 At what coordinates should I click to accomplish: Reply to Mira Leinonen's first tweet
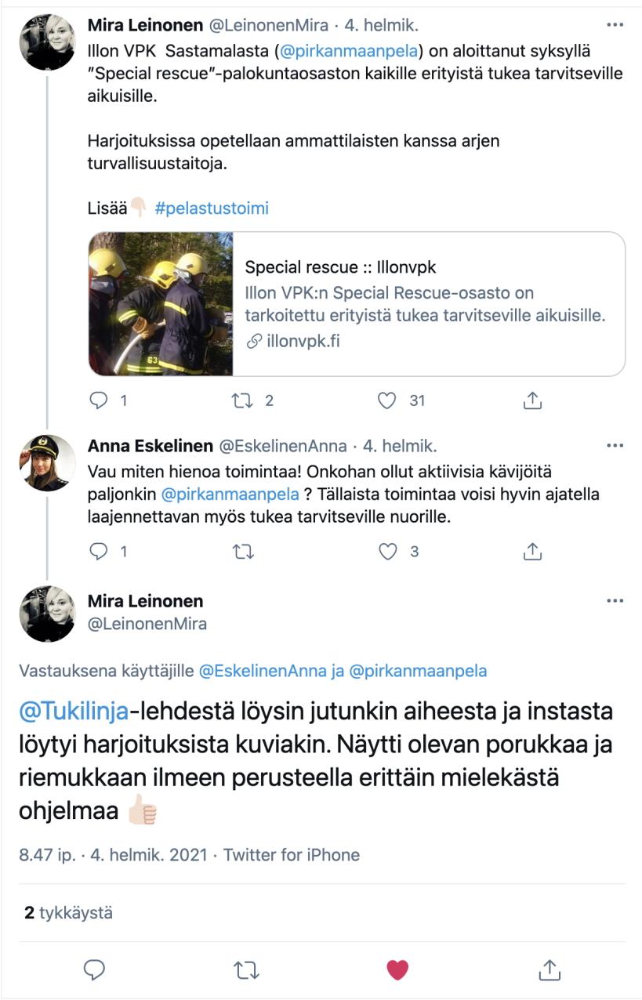tap(98, 400)
